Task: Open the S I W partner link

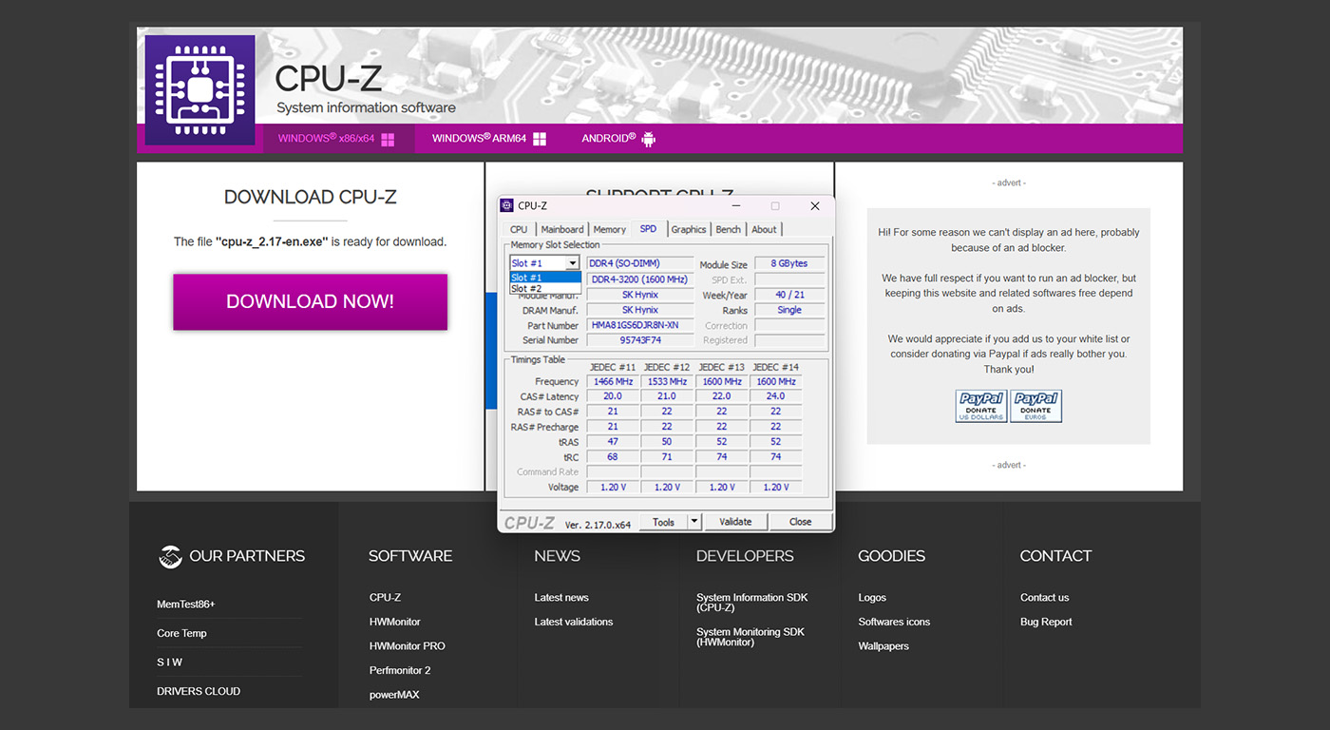Action: (169, 663)
